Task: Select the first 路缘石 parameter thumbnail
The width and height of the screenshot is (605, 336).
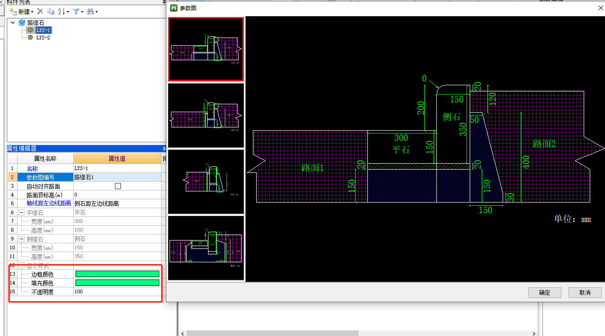Action: [x=206, y=49]
